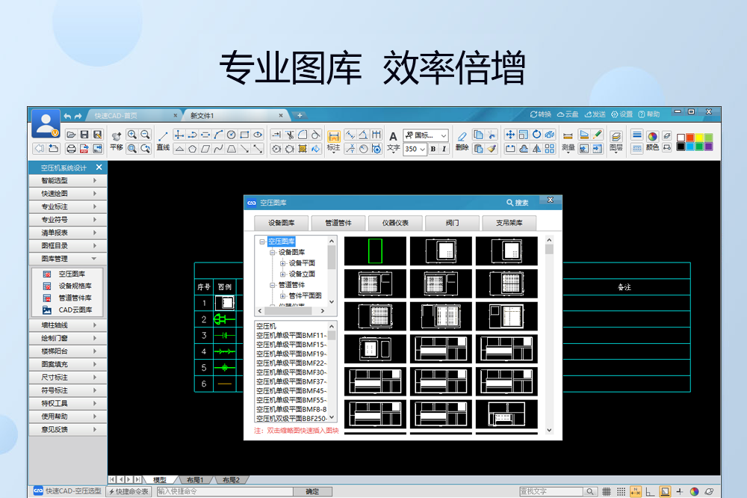Switch to the 快速CAD-首页 tab
The width and height of the screenshot is (747, 498).
point(134,115)
